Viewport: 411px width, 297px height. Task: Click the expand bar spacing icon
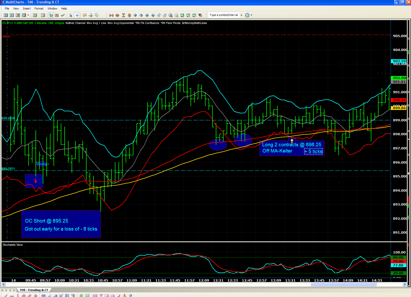[117, 15]
